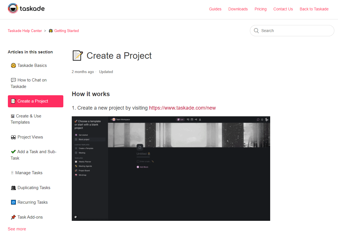This screenshot has width=338, height=236.
Task: Open the Contact Us link
Action: coord(283,9)
